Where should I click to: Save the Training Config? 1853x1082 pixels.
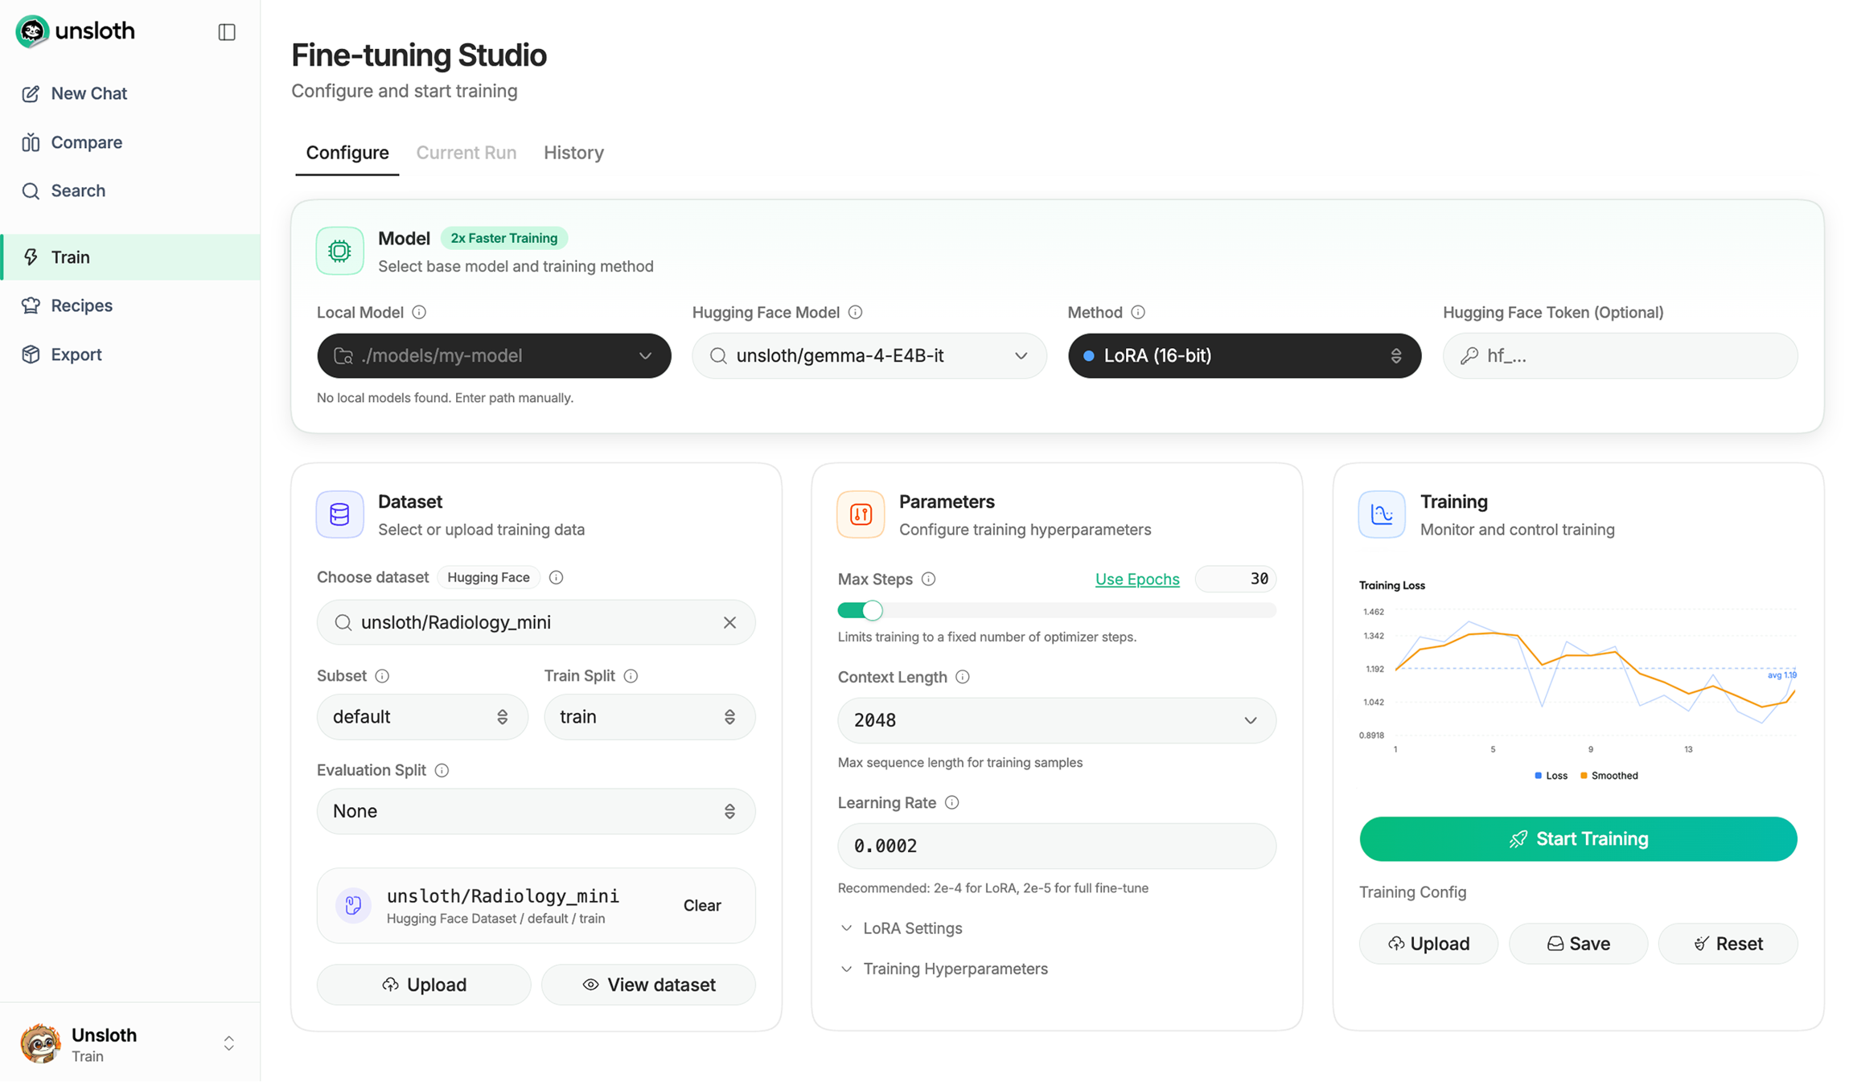click(x=1578, y=944)
